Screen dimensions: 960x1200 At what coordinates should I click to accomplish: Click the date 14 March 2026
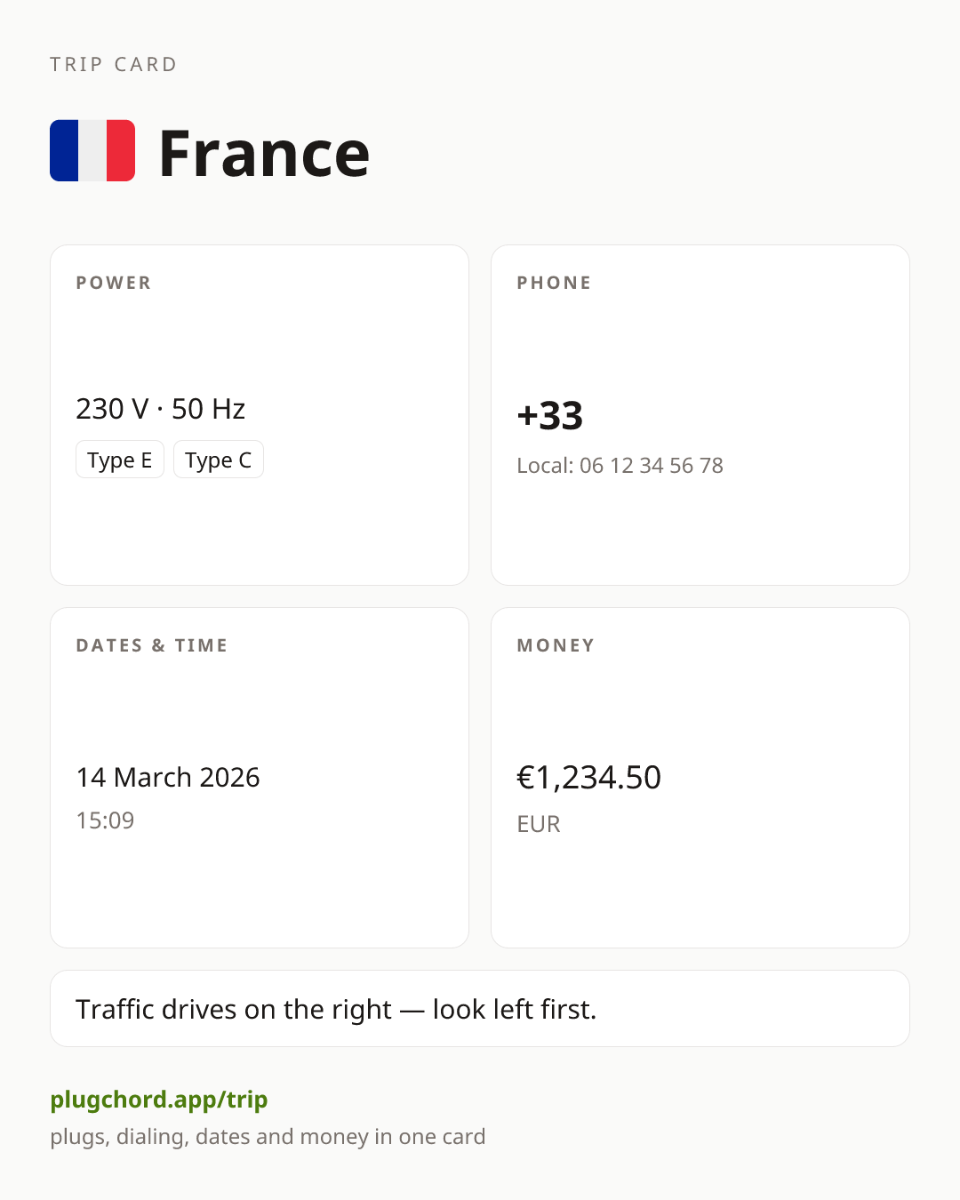(168, 777)
